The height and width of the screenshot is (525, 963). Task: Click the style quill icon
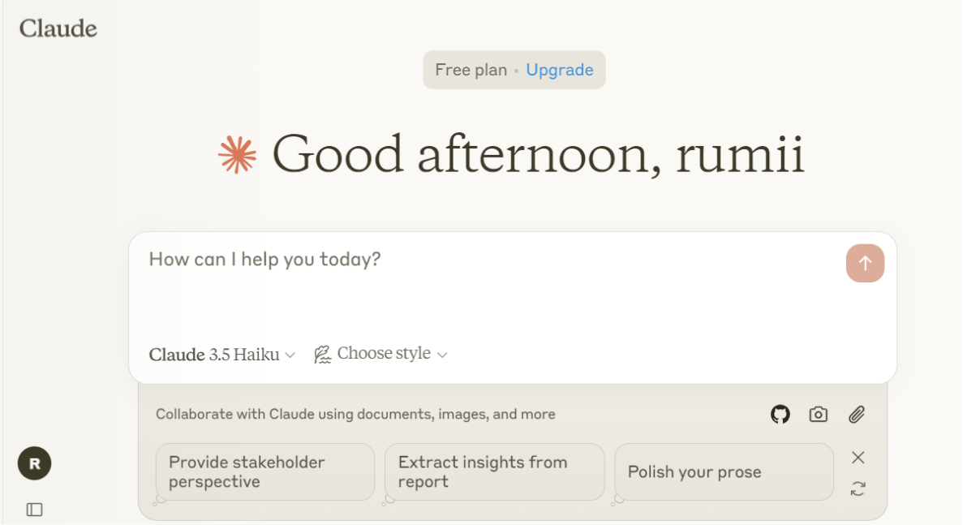(322, 355)
